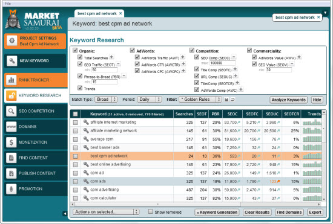
Task: Go back to Keyword Generation
Action: [x=217, y=213]
